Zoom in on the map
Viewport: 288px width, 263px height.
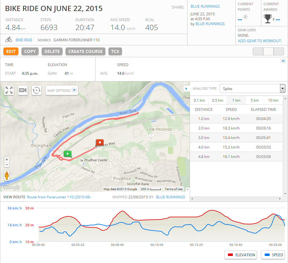point(7,160)
